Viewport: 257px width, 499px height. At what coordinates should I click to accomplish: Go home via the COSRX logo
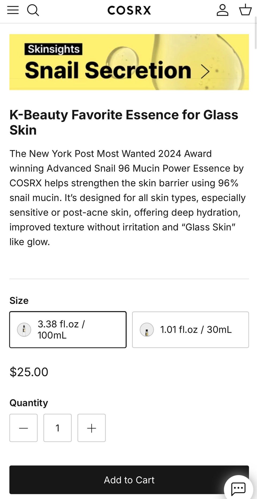click(129, 10)
